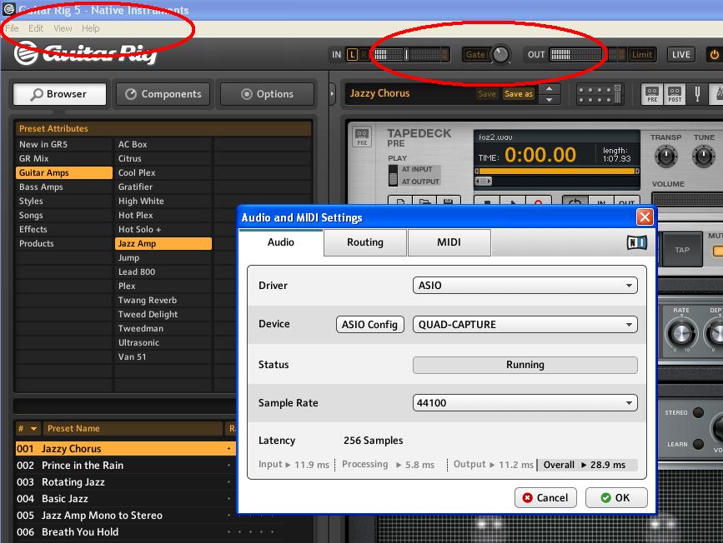
Task: Enable the output Limit button
Action: point(641,55)
